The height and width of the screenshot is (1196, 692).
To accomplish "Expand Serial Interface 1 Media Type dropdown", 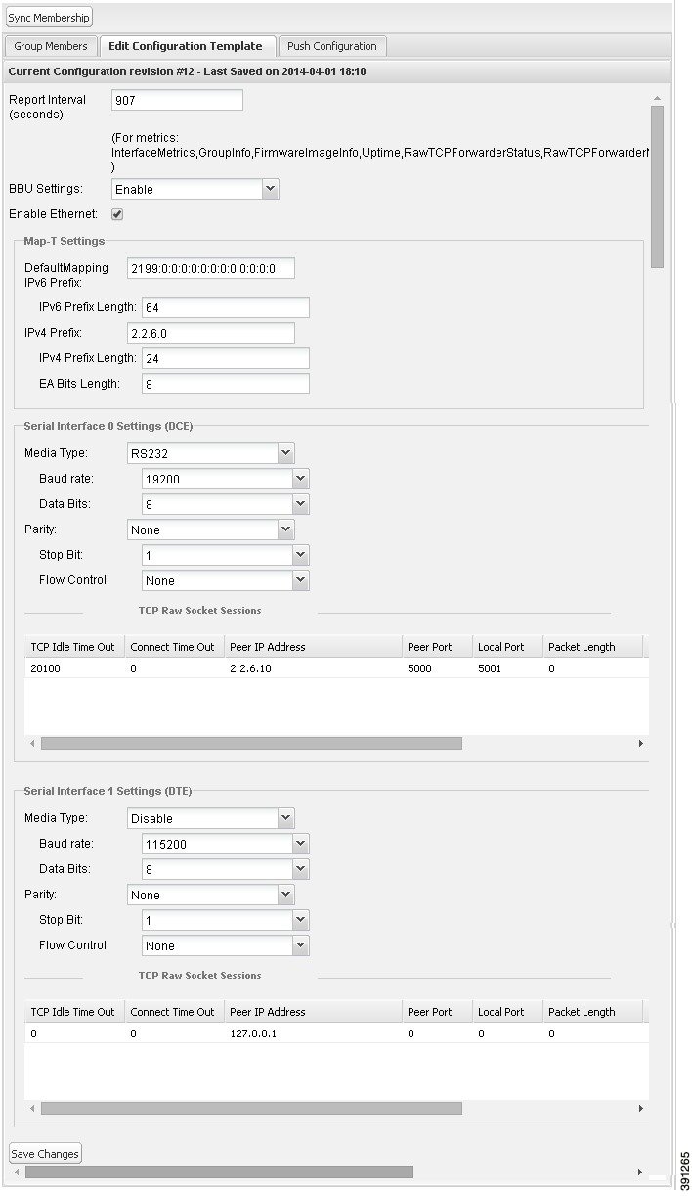I will click(285, 818).
